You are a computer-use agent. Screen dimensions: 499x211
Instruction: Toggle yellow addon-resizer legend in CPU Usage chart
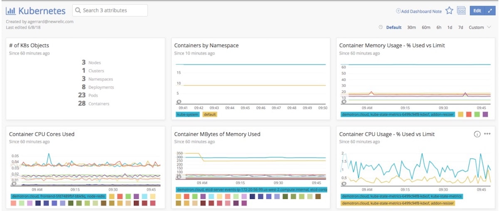(398, 204)
